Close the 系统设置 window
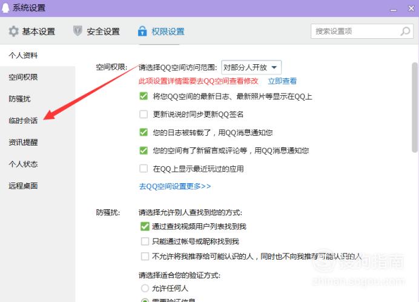The image size is (419, 302). pyautogui.click(x=411, y=8)
